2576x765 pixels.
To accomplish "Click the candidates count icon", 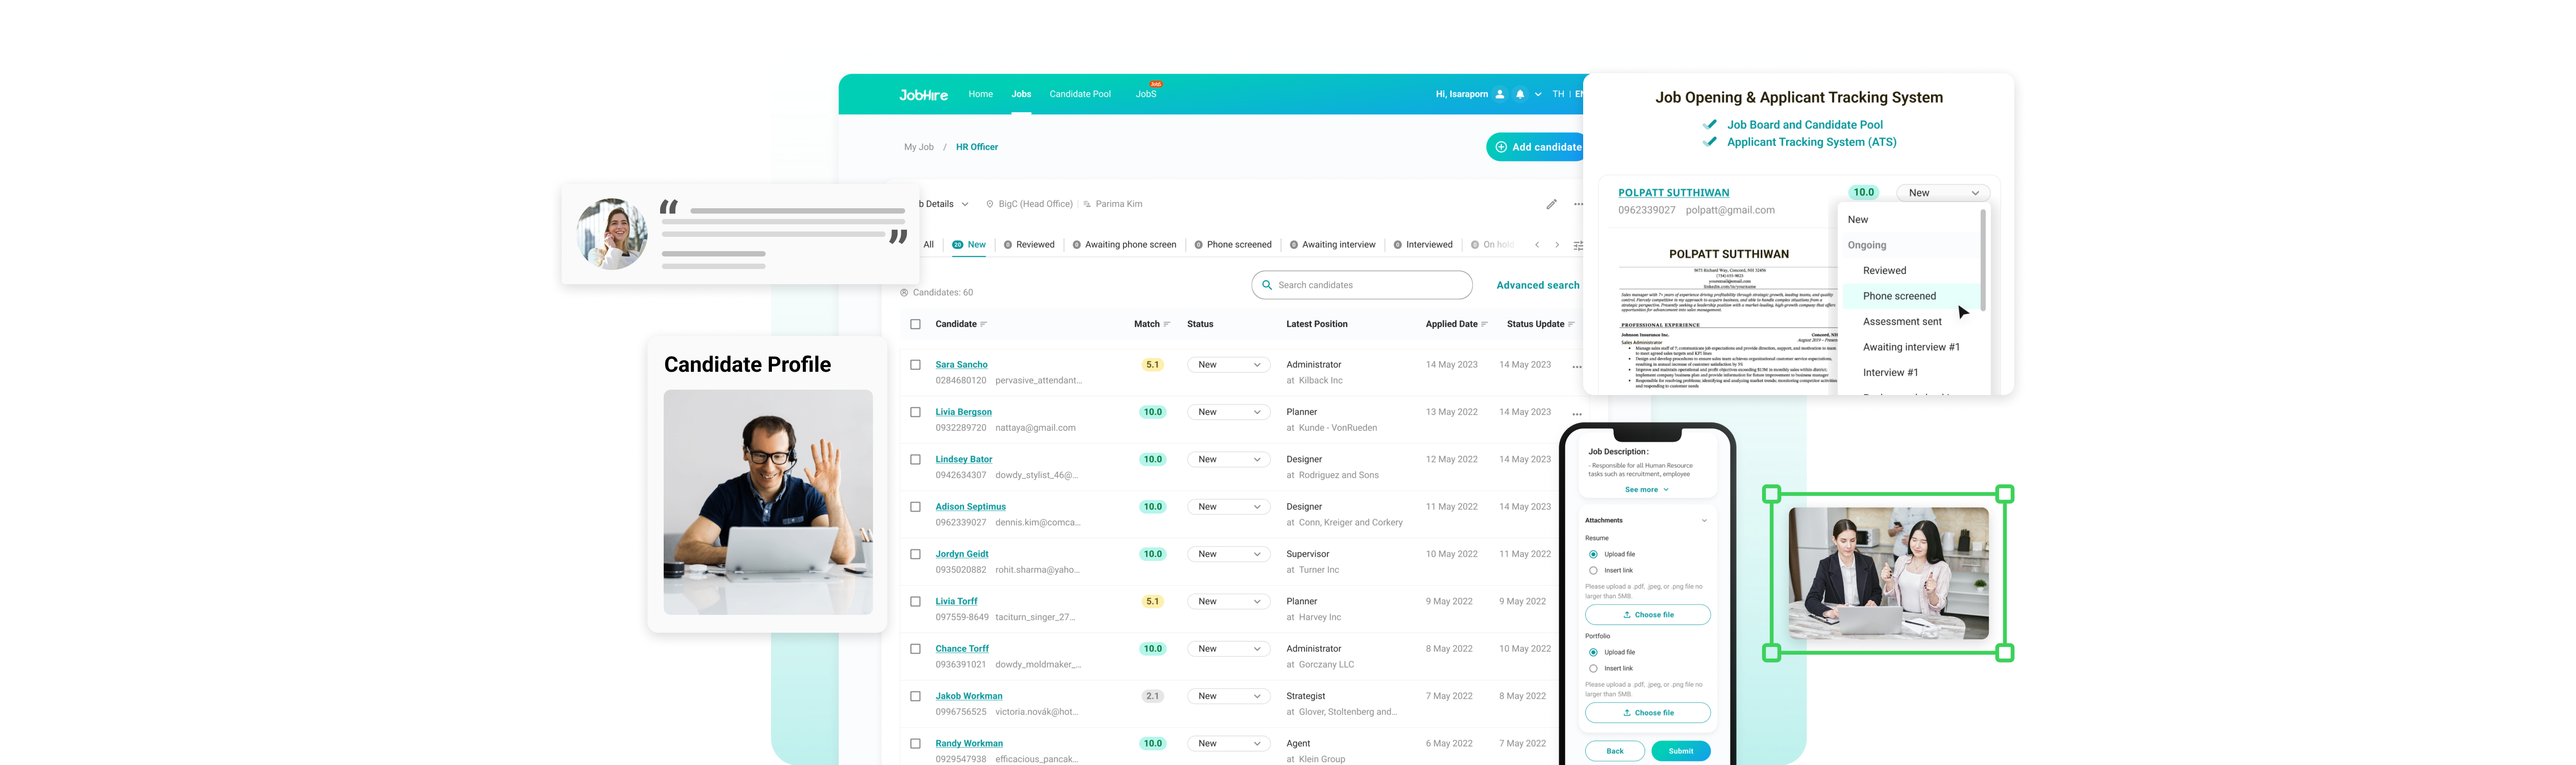I will pyautogui.click(x=904, y=293).
